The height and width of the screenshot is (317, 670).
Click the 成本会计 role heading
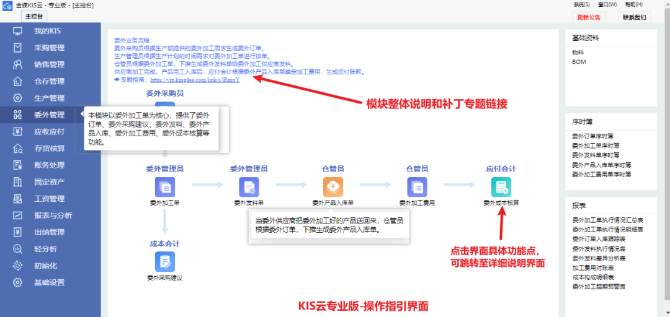click(165, 243)
